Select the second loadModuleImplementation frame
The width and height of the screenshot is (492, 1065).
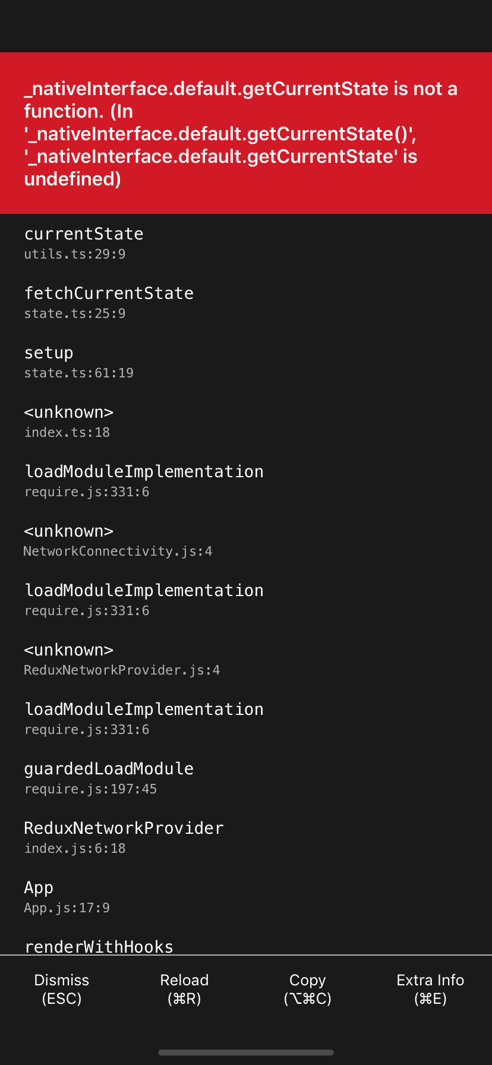144,591
